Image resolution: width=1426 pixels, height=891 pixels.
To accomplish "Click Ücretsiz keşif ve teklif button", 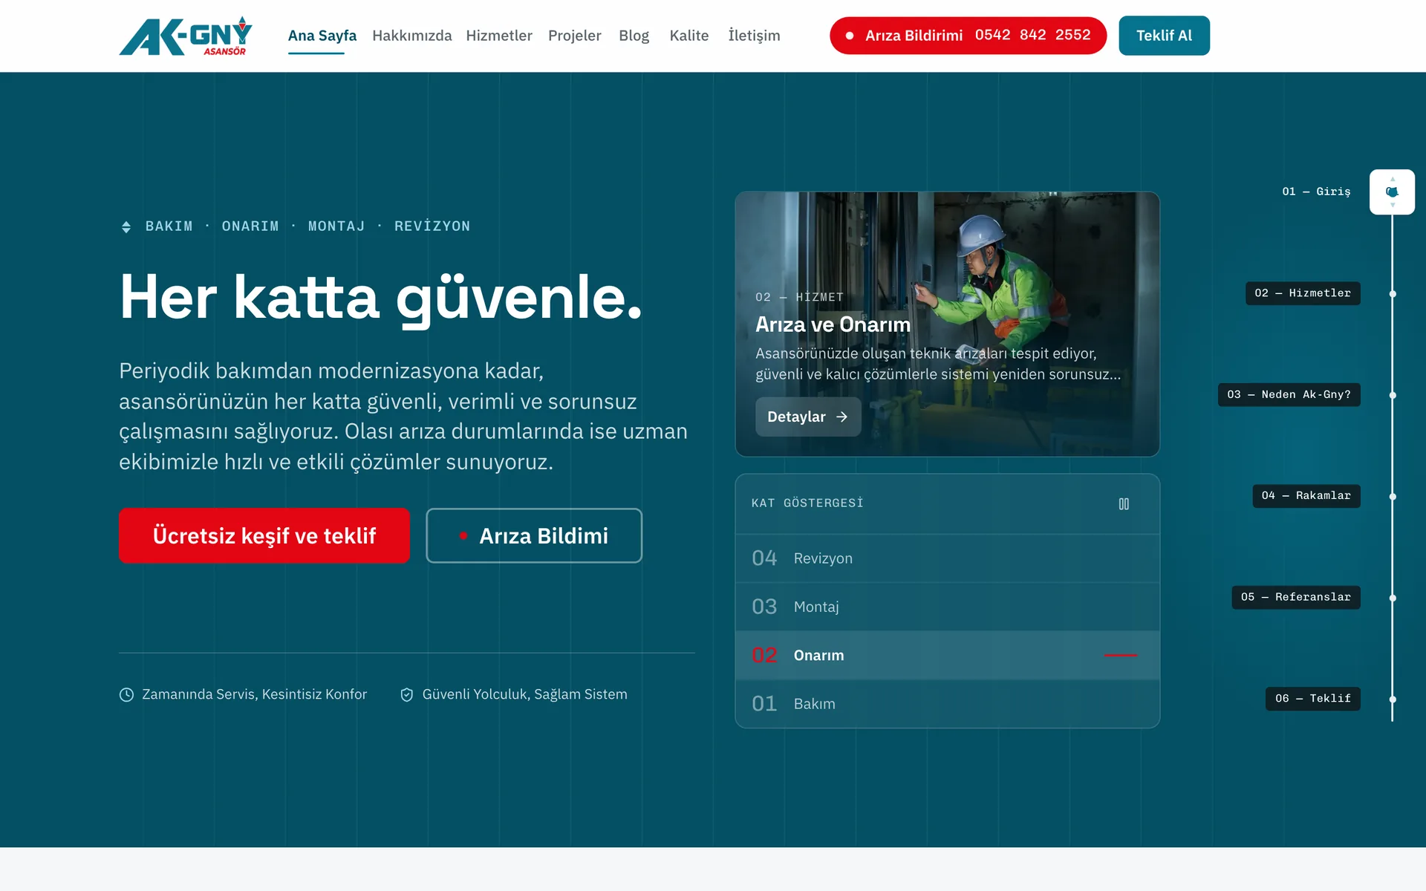I will [x=264, y=535].
